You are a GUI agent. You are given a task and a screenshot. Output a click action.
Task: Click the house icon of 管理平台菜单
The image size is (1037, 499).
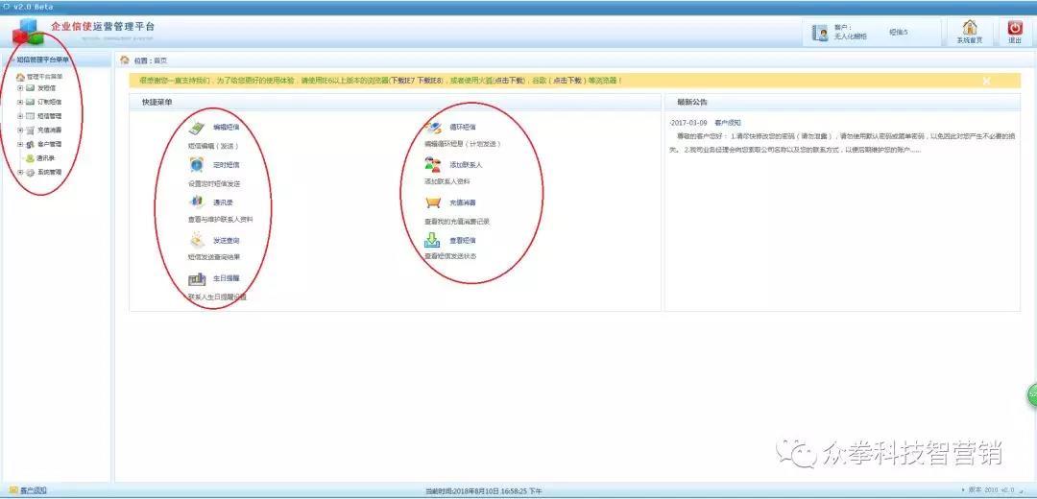(x=20, y=78)
